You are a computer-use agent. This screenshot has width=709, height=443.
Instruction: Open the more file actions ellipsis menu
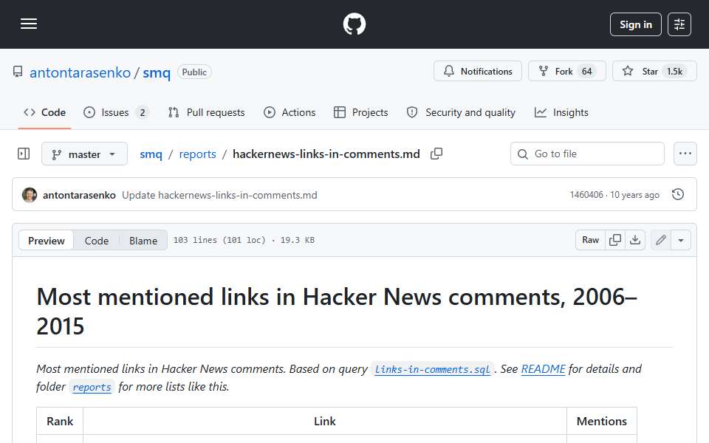point(685,154)
